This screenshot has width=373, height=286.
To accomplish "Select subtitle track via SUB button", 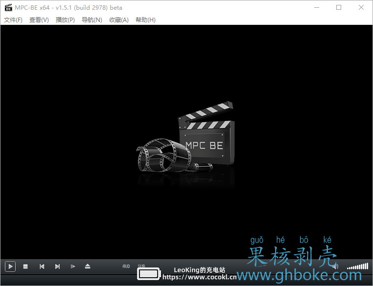I will (141, 266).
